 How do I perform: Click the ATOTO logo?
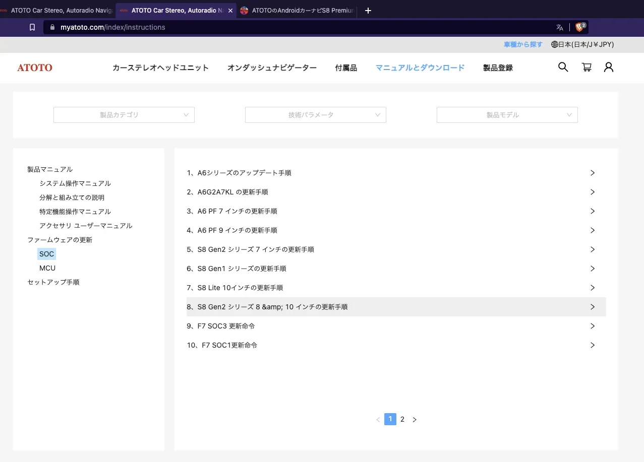[35, 68]
